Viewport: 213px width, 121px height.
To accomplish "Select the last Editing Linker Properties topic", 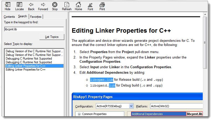I will [26, 70].
